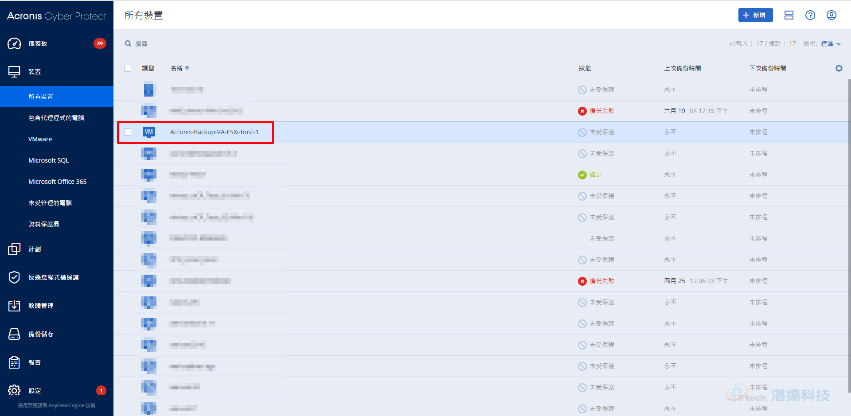Click the 新增 add button
This screenshot has height=416, width=851.
click(755, 15)
